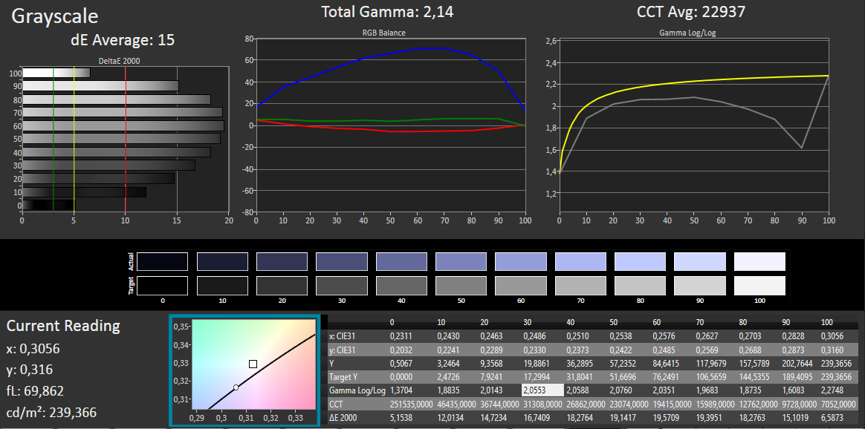The image size is (865, 429).
Task: Select the Target swatch at 90
Action: tap(699, 286)
